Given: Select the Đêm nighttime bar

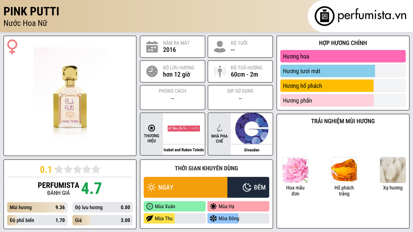Looking at the screenshot, I should pyautogui.click(x=248, y=187).
